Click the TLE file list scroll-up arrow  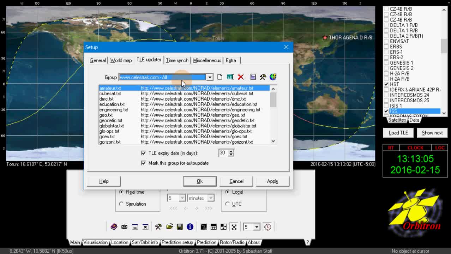pyautogui.click(x=273, y=89)
